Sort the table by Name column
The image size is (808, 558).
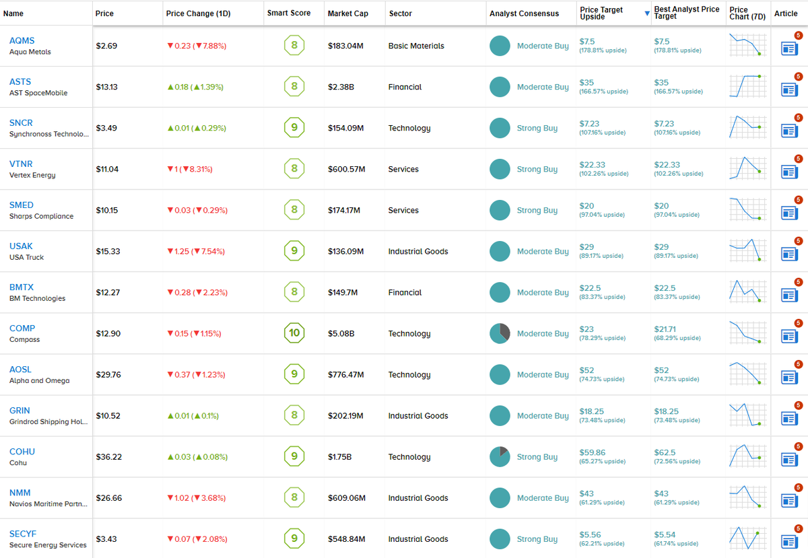13,13
